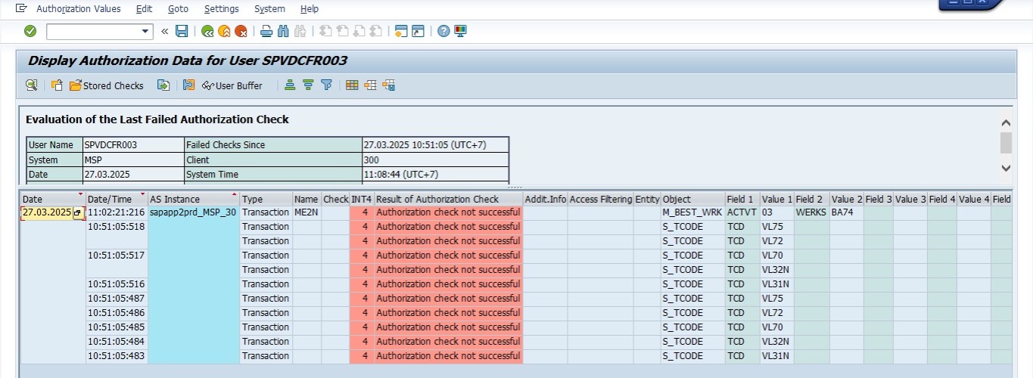Click the Print icon
The image size is (1033, 378).
coord(266,31)
